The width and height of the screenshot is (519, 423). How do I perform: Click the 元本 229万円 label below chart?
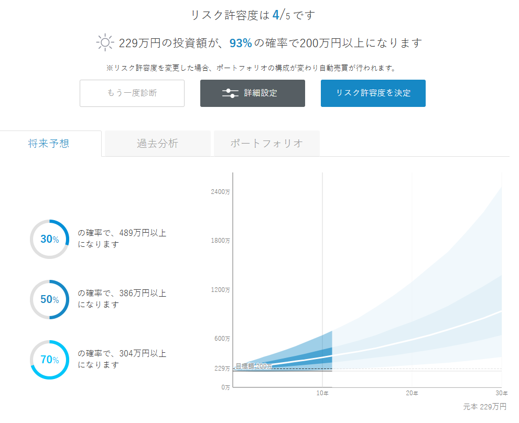485,407
